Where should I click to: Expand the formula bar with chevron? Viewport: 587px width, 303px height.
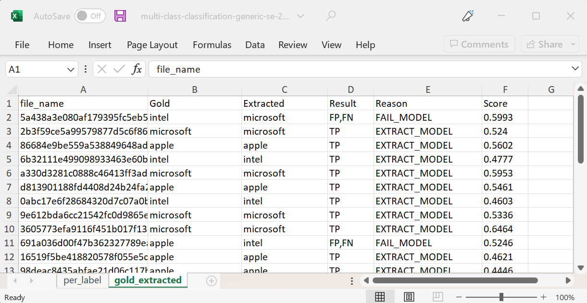[576, 69]
